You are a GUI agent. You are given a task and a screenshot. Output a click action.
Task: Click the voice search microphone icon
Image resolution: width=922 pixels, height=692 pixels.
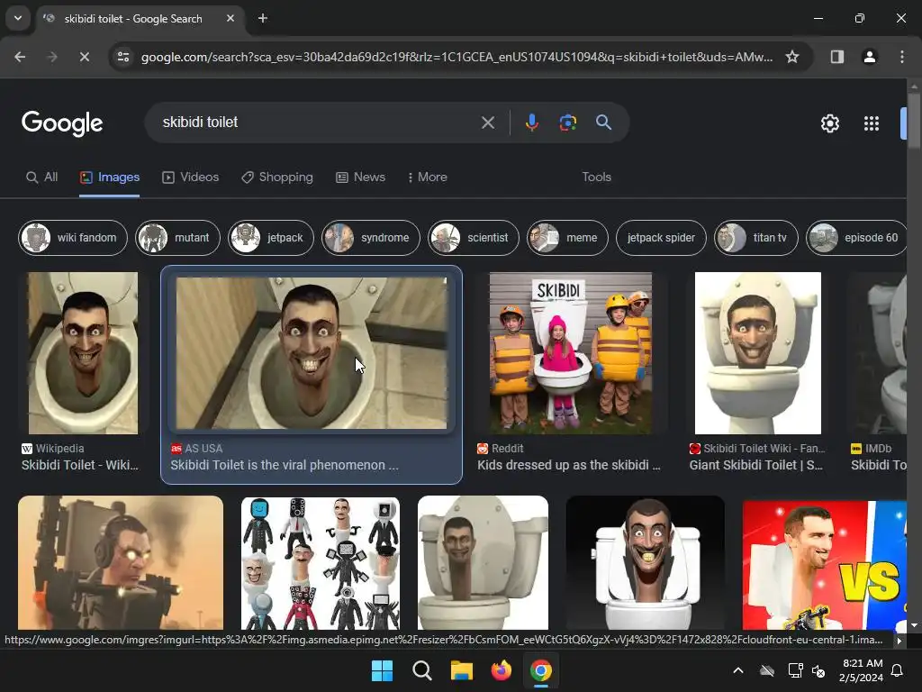tap(531, 123)
